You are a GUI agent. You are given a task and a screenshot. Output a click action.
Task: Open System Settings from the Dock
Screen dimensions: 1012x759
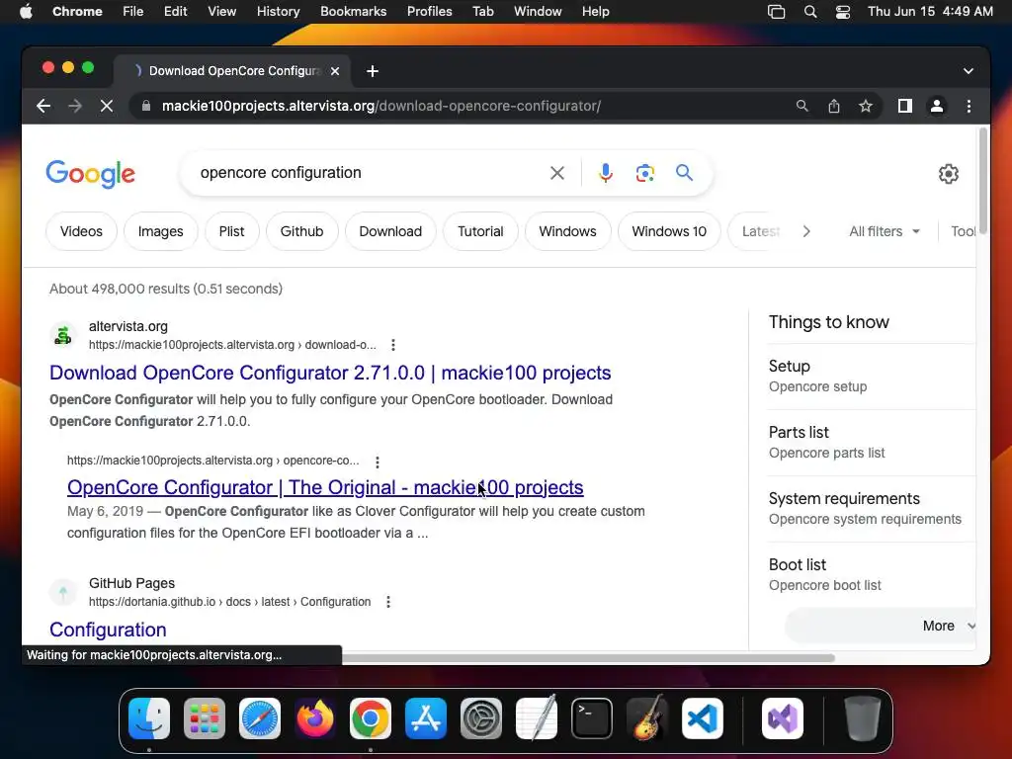(481, 718)
